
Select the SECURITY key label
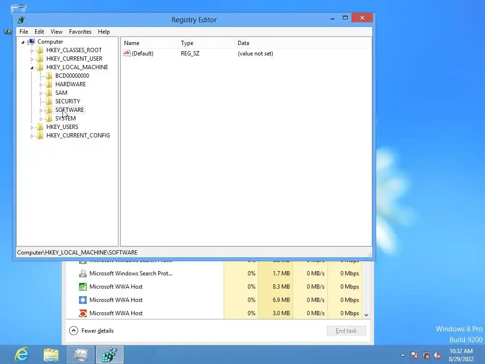point(67,101)
